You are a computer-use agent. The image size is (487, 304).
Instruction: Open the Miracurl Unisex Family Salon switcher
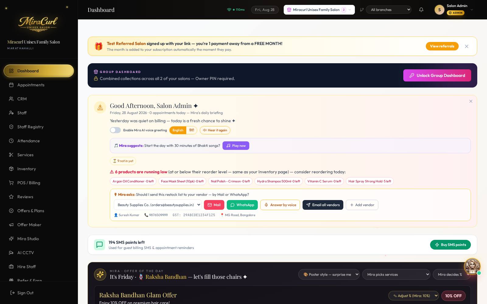[x=319, y=10]
